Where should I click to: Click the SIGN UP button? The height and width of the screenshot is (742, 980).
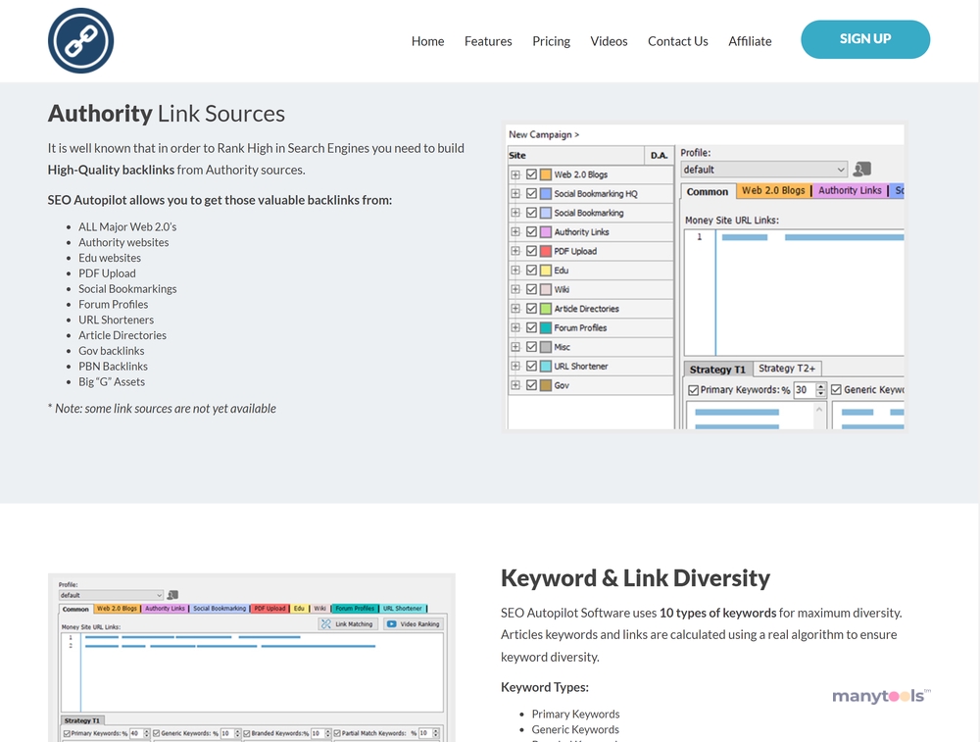tap(865, 39)
